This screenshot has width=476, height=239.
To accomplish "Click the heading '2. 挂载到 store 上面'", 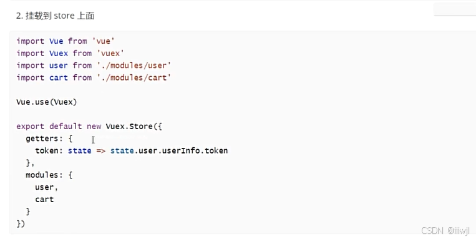I will 56,16.
